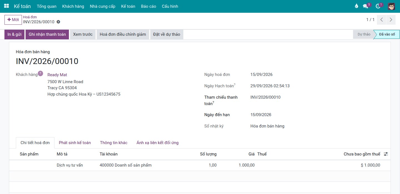This screenshot has width=400, height=194.
Task: Open the Báo cáo menu
Action: (x=148, y=6)
